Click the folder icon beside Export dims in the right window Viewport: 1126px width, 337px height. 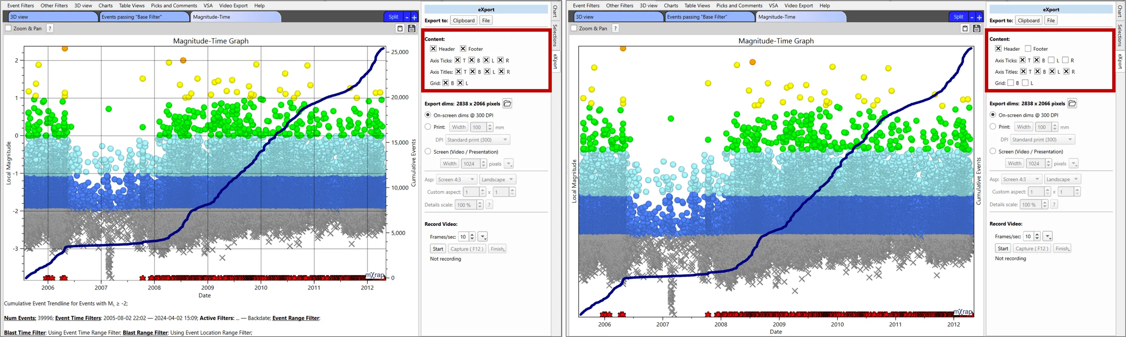coord(1072,104)
